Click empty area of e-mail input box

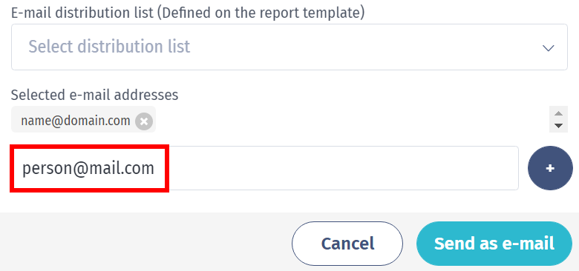pos(344,168)
